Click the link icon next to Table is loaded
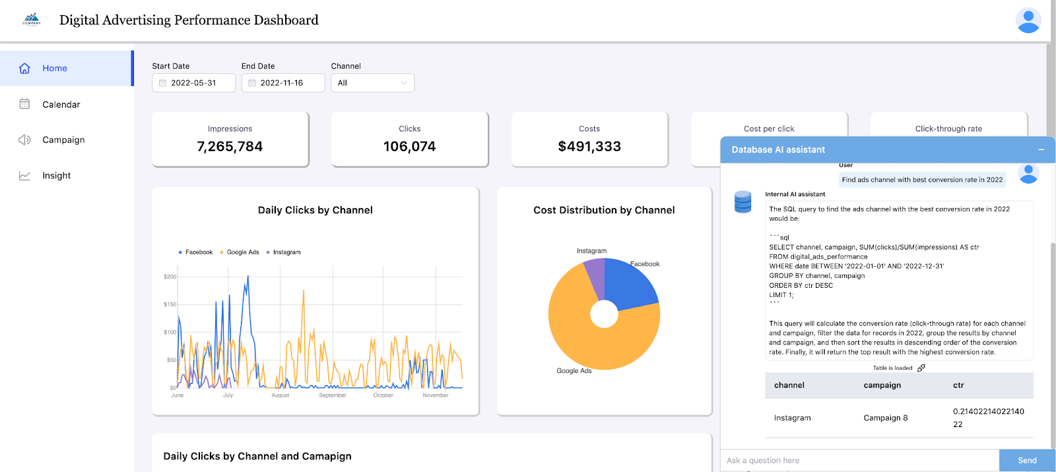Viewport: 1056px width, 472px height. click(x=921, y=368)
